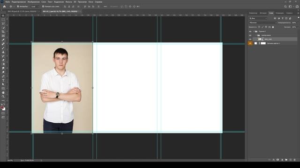
Task: Select the Zoom tool in the toolbar
Action: coord(3,97)
